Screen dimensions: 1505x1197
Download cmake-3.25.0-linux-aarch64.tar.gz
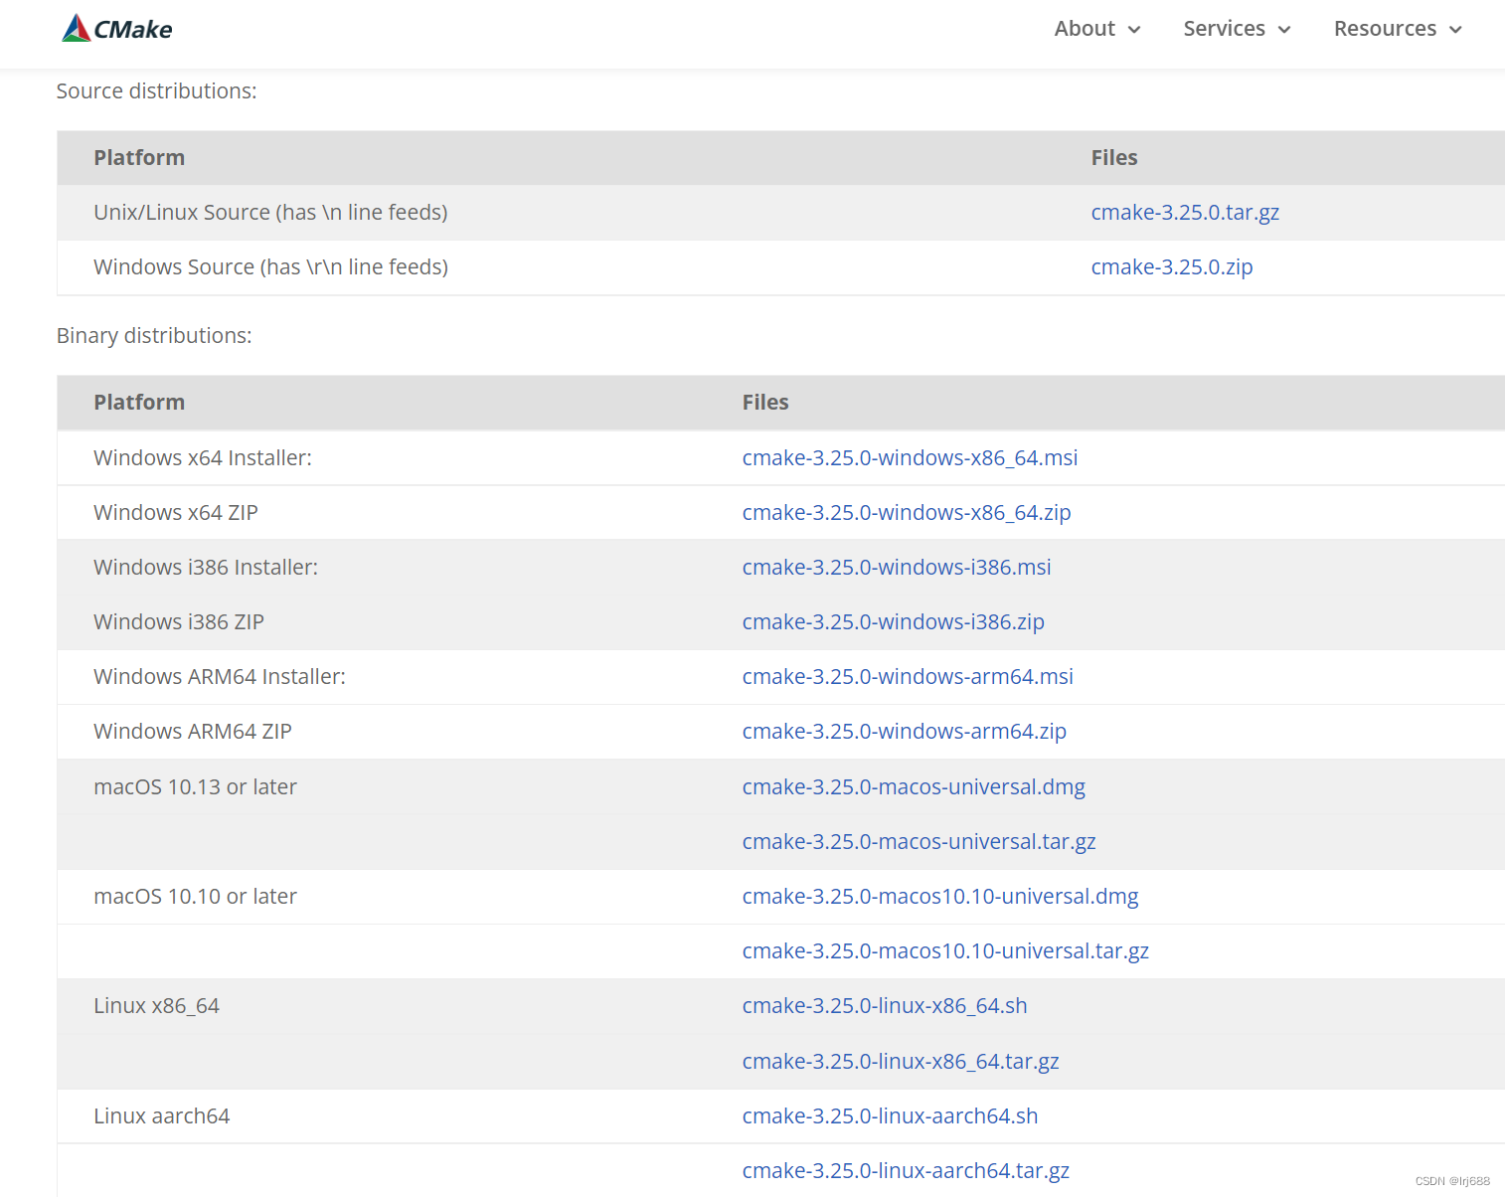coord(906,1170)
